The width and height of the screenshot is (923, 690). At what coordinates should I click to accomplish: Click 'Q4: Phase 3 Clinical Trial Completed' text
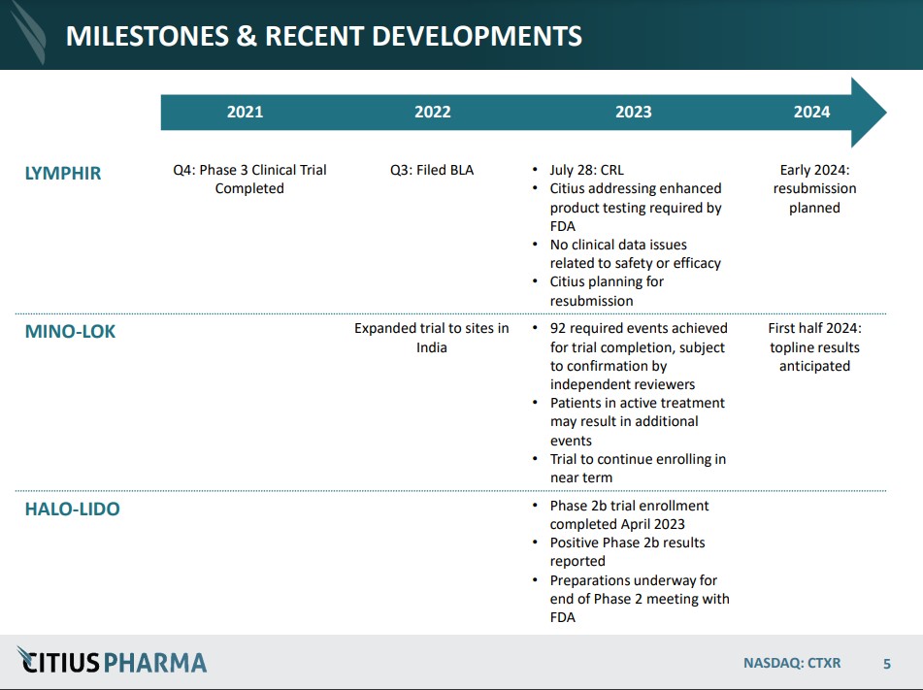tap(249, 179)
